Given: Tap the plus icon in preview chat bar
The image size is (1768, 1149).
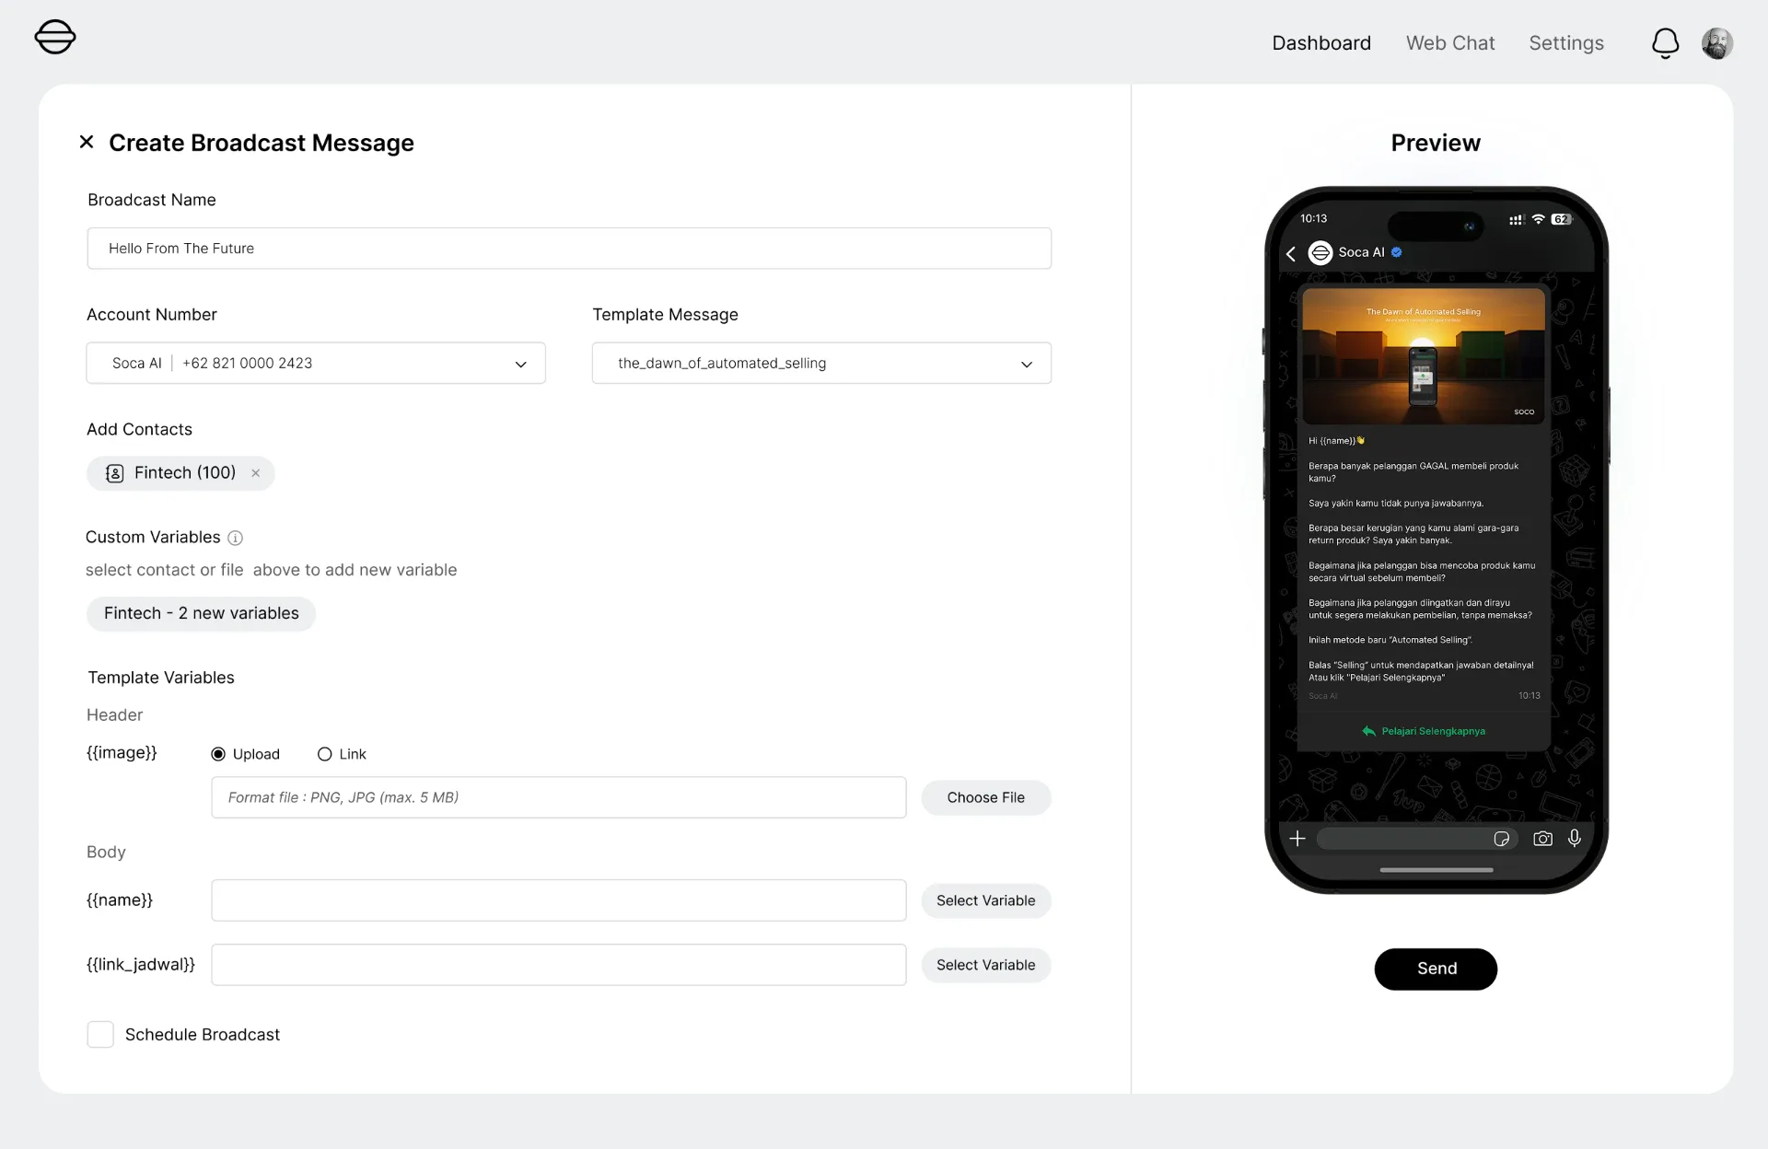Looking at the screenshot, I should [1297, 839].
